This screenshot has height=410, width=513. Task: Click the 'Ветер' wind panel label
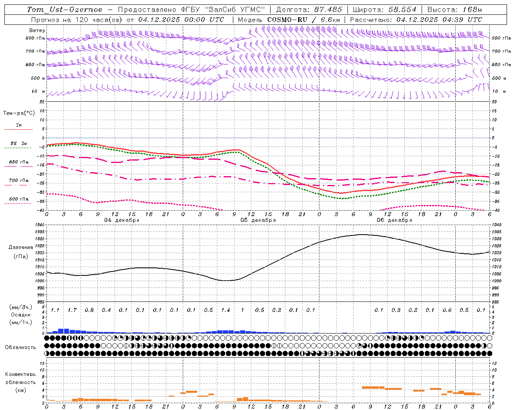point(37,30)
